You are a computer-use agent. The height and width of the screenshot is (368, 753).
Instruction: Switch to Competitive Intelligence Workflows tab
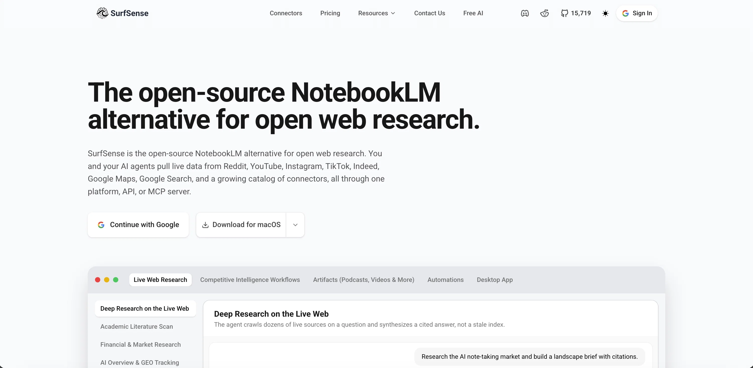coord(250,280)
